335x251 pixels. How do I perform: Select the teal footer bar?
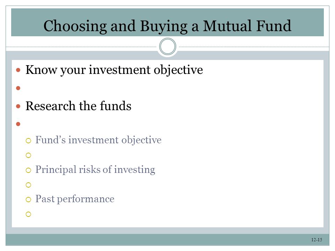(167, 239)
